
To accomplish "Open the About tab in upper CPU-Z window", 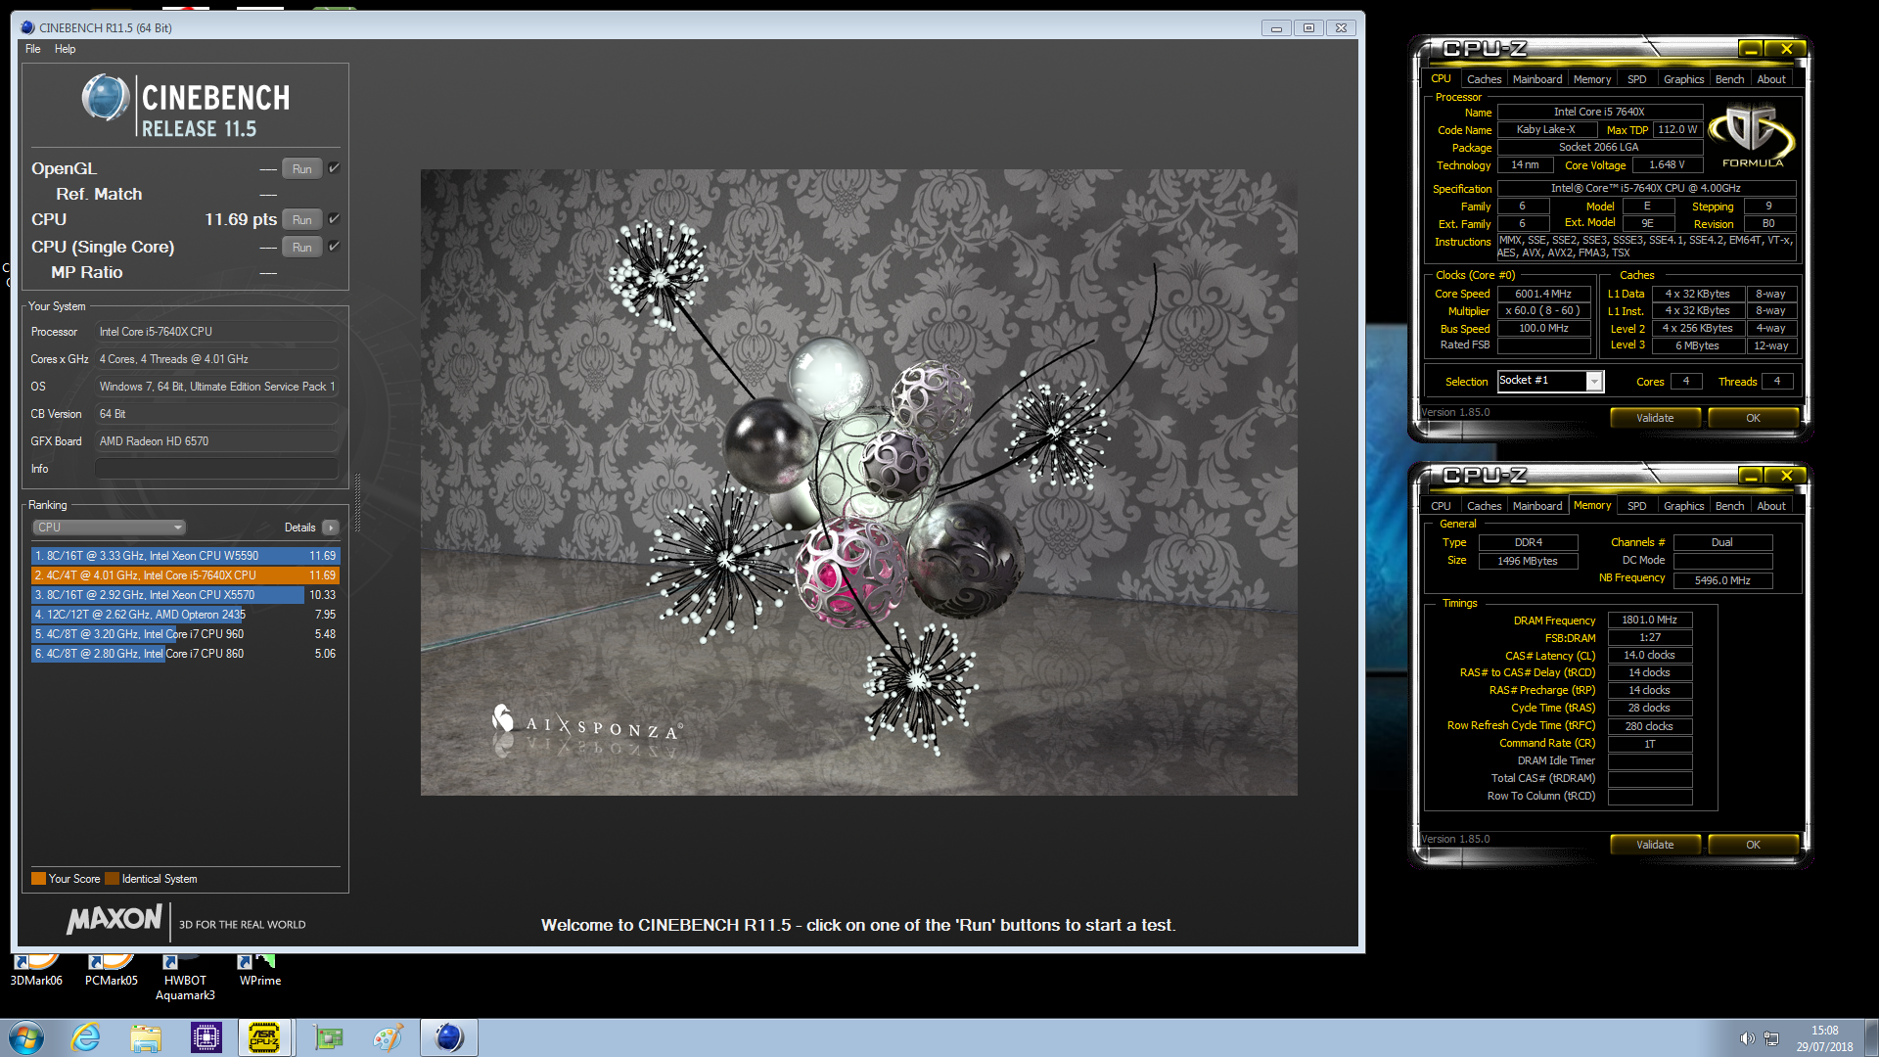I will (x=1770, y=79).
